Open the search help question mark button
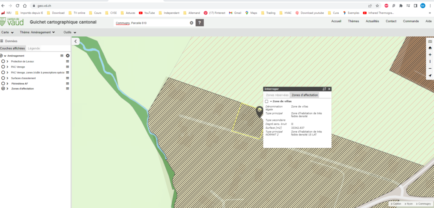This screenshot has width=434, height=208. pyautogui.click(x=200, y=23)
